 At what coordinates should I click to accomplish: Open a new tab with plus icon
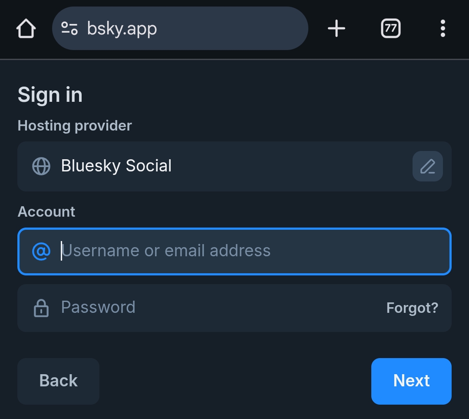[336, 29]
